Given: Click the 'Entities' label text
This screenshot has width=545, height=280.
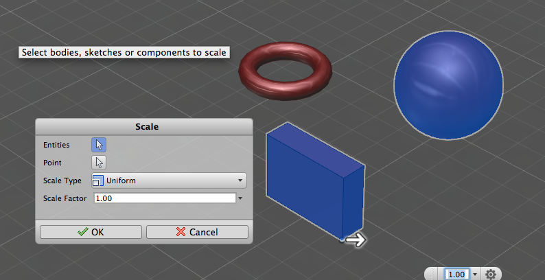Looking at the screenshot, I should click(56, 145).
